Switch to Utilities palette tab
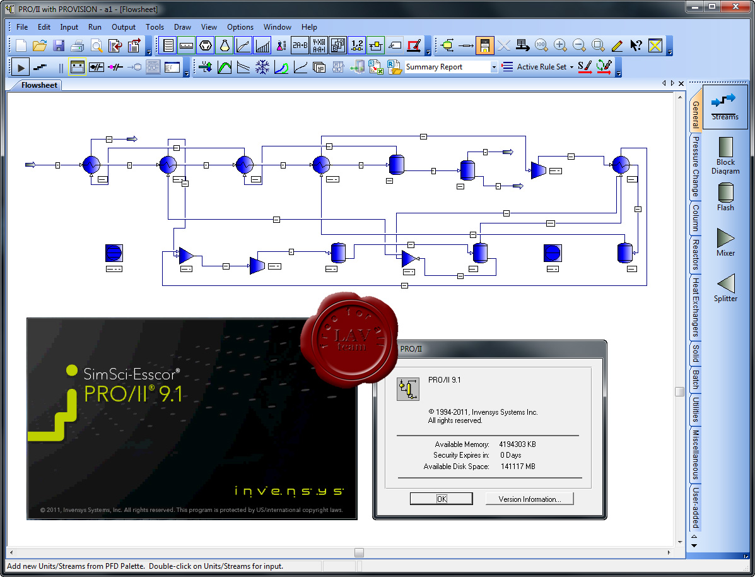755x577 pixels. click(695, 409)
